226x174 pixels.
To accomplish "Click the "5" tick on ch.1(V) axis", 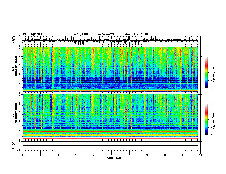I will 19,36.
